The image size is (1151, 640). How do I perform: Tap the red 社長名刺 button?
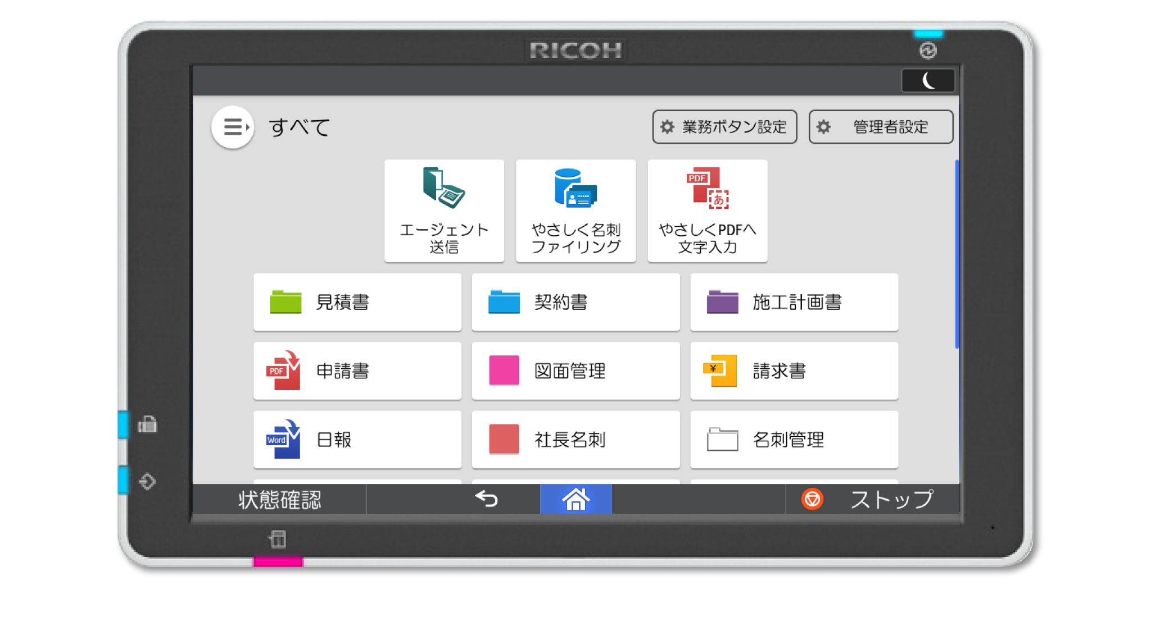[575, 439]
